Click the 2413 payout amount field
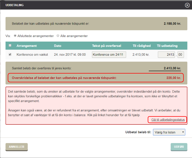 pos(166,55)
